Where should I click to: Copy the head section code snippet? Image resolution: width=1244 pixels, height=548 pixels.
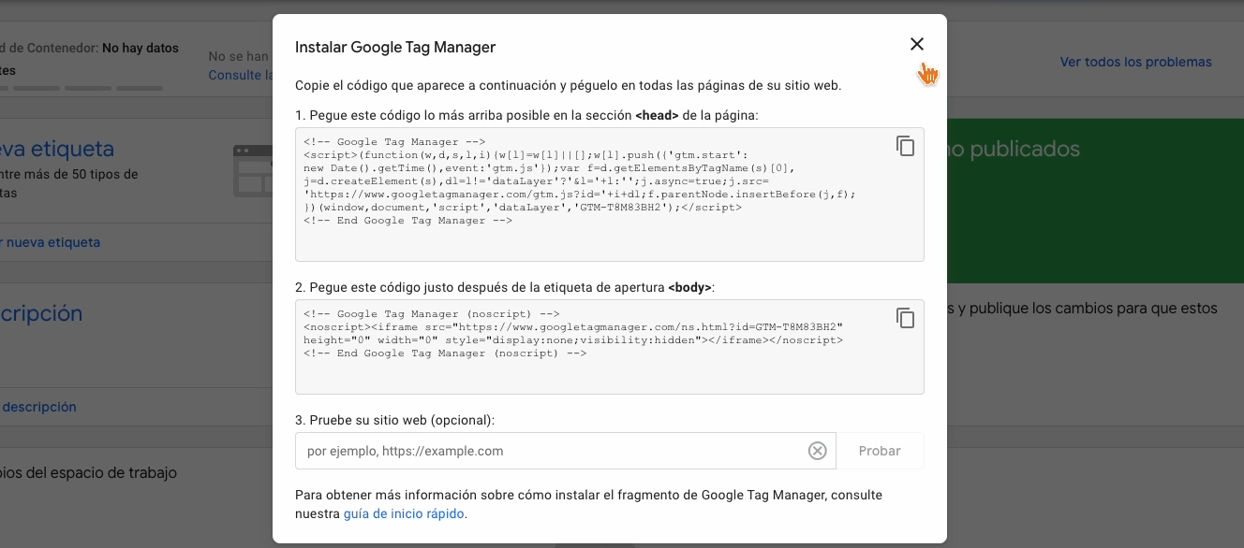click(905, 146)
